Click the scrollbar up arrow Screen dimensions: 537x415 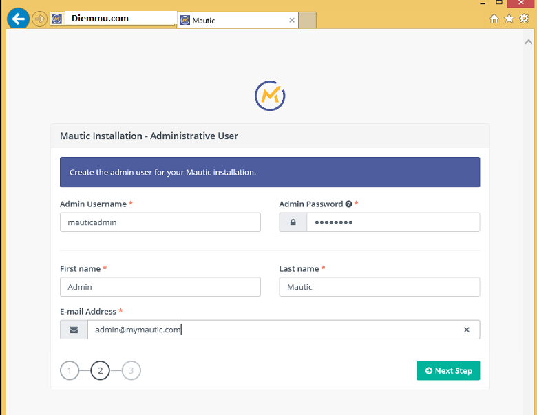[x=529, y=42]
